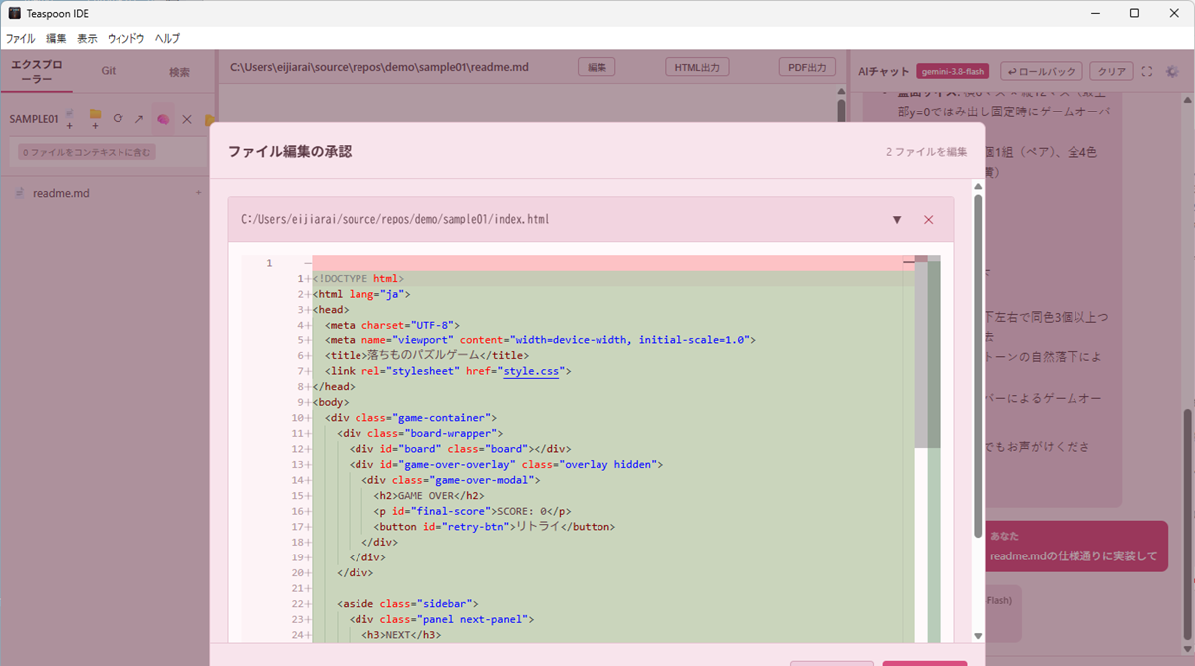Click the fullscreen icon in AI chat header

tap(1146, 71)
